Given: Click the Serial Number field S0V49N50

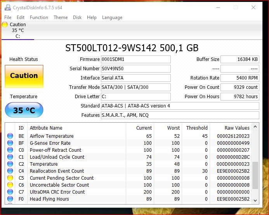Looking at the screenshot, I should (x=136, y=69).
